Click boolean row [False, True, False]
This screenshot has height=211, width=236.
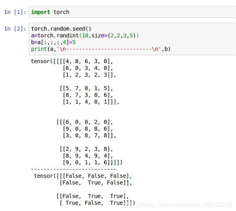[96, 183]
